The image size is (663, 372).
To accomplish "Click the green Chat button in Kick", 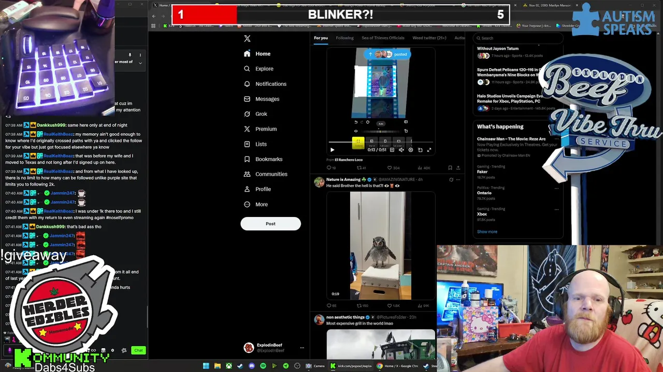I will point(138,350).
